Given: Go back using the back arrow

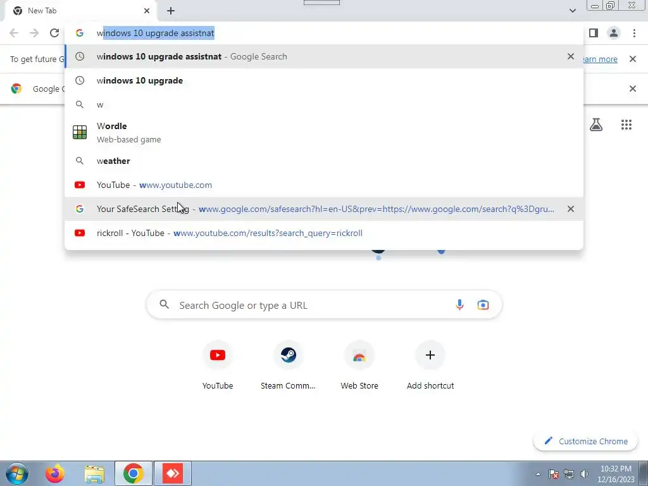Looking at the screenshot, I should (14, 33).
